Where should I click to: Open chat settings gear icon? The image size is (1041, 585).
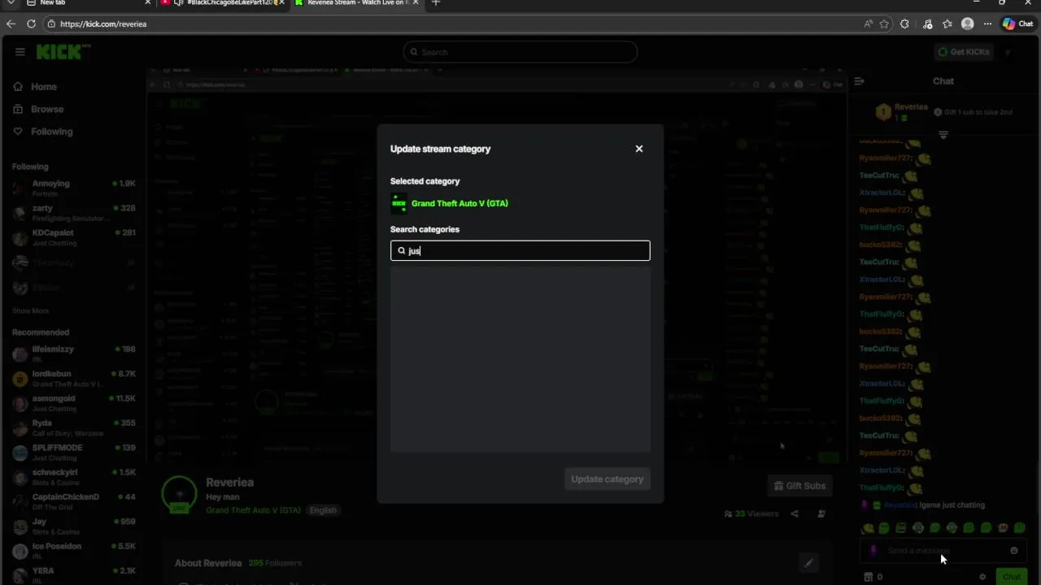click(x=982, y=577)
